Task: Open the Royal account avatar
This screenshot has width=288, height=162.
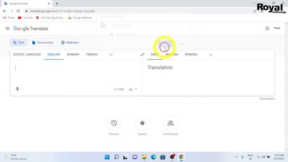Action: pyautogui.click(x=277, y=28)
